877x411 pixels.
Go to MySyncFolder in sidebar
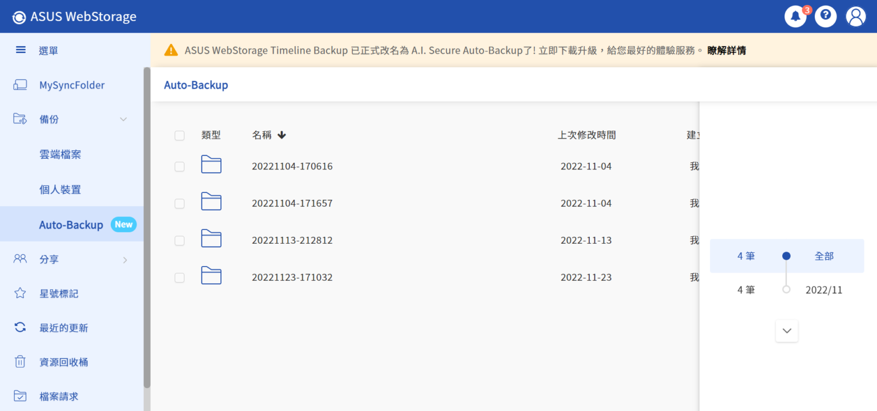coord(72,85)
